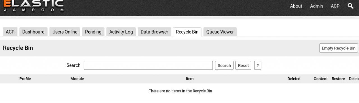This screenshot has height=103, width=359.
Task: Focus the Search text field
Action: click(x=148, y=65)
